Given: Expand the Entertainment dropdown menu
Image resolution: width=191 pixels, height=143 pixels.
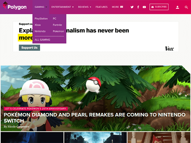Looking at the screenshot, I should pos(62,7).
